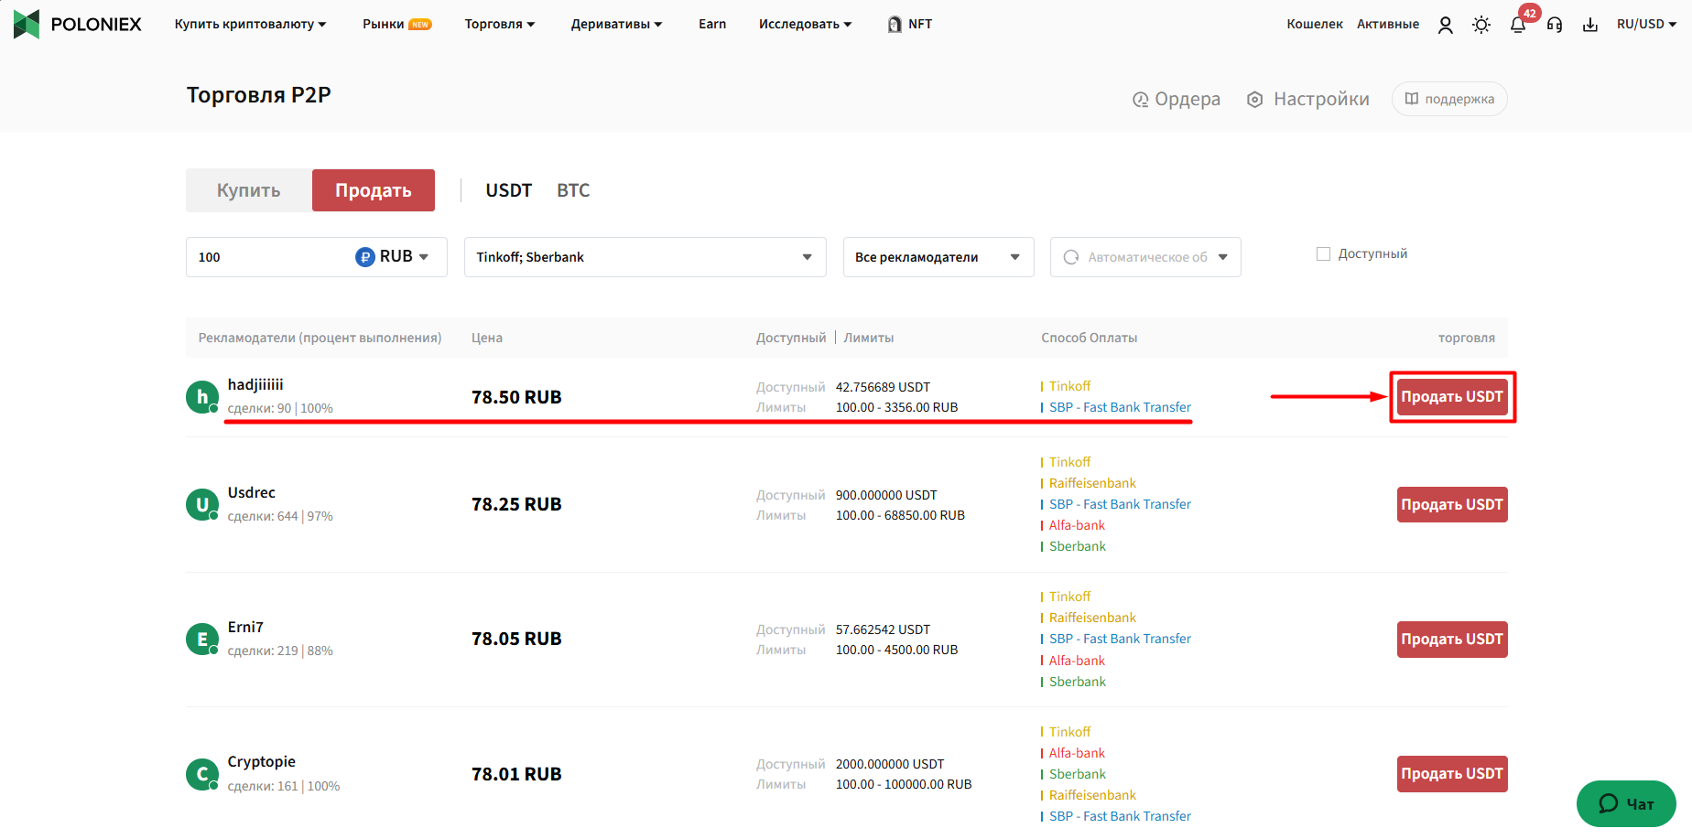Viewport: 1692px width, 839px height.
Task: Click the ruble currency icon
Action: point(365,257)
